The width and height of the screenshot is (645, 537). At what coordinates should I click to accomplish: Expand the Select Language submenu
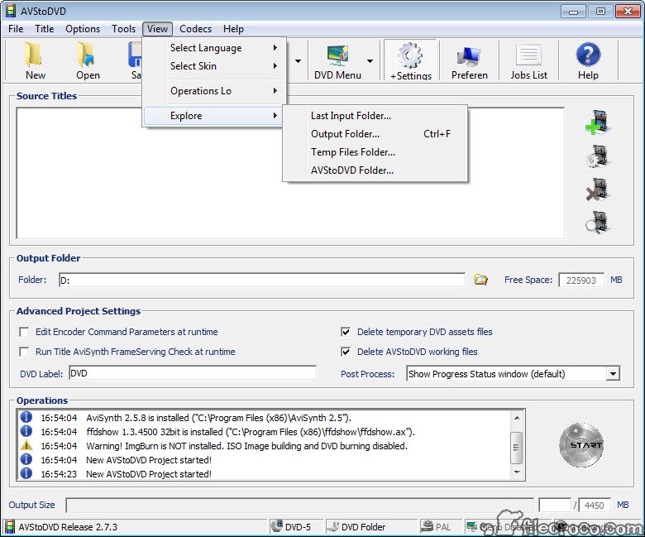214,48
